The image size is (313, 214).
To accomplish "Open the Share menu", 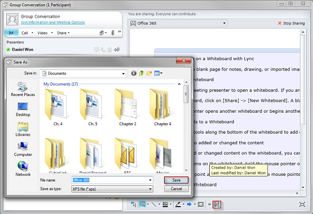I will [63, 33].
